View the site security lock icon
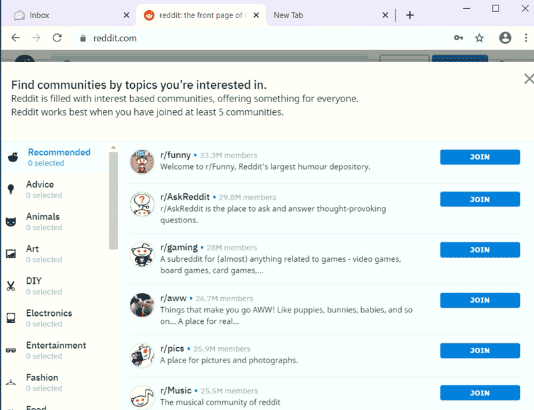The height and width of the screenshot is (410, 534). [83, 38]
